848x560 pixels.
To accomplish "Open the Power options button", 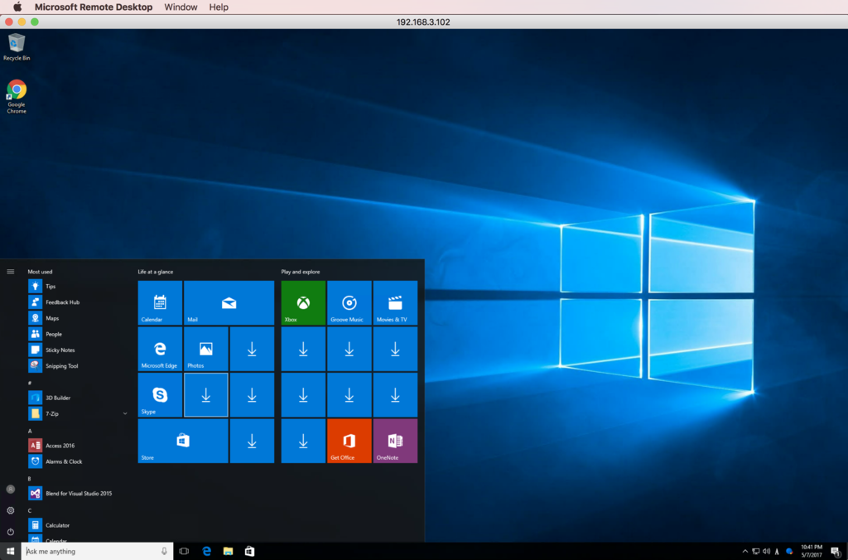I will click(10, 531).
